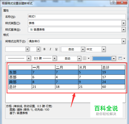This screenshot has height=124, width=129.
Task: Click preview cell with value 19
Action: 113,72
